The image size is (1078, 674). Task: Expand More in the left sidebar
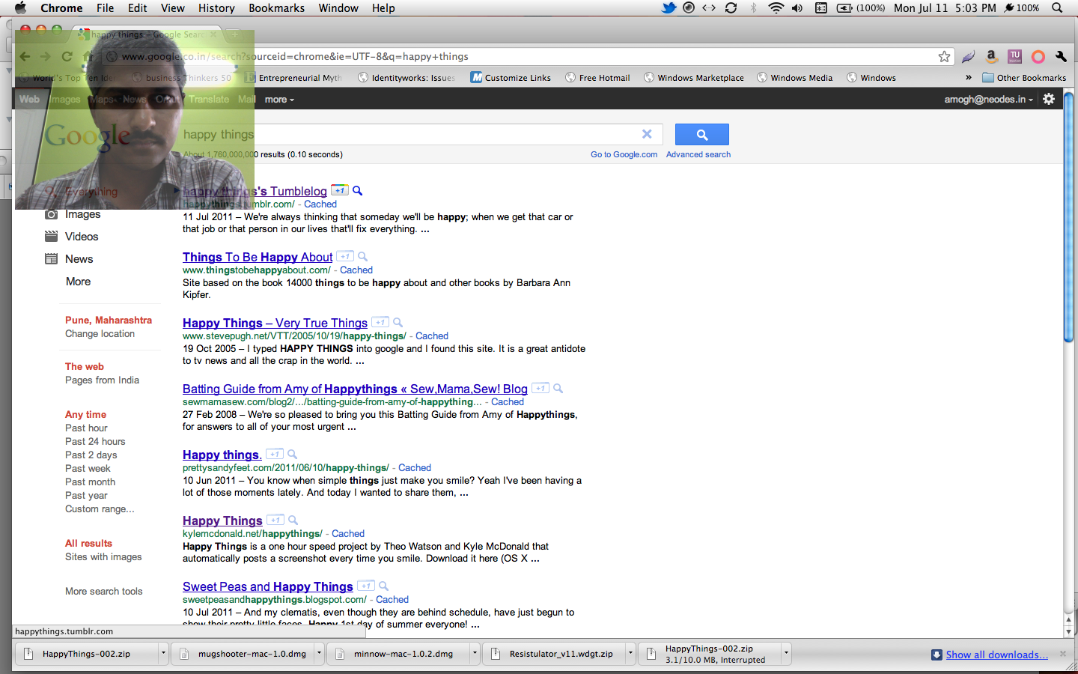tap(78, 282)
